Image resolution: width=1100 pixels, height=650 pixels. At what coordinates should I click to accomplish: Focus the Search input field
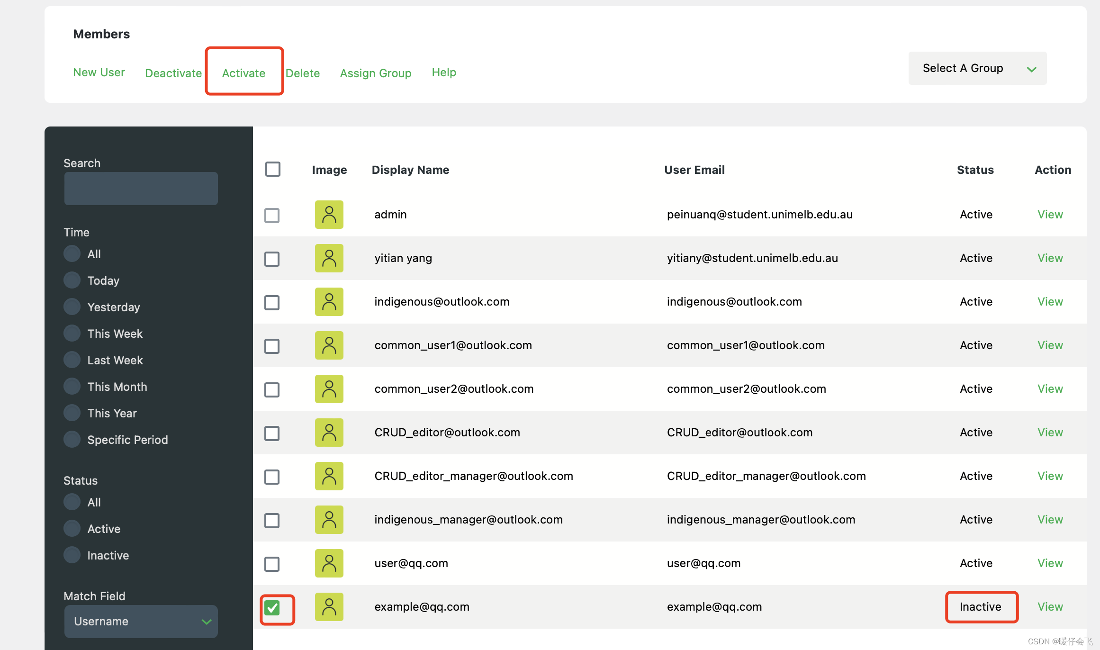[141, 189]
